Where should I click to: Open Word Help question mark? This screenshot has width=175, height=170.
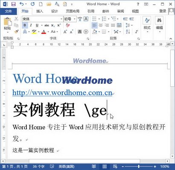[x=138, y=4]
